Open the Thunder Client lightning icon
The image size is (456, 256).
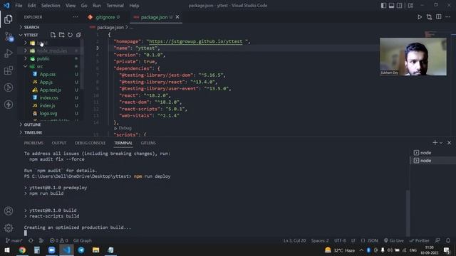click(9, 105)
